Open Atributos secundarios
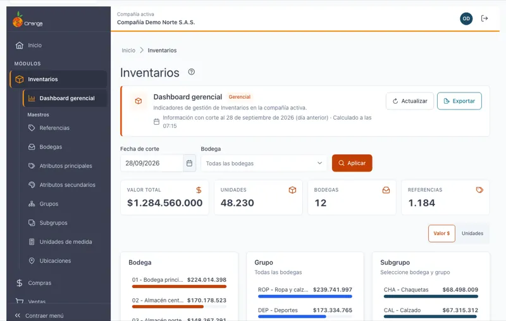Viewport: 506px width, 321px height. pyautogui.click(x=65, y=185)
